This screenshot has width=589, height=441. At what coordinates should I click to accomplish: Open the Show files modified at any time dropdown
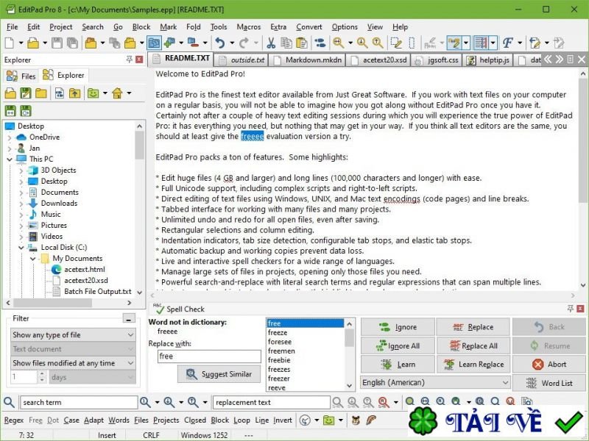73,363
